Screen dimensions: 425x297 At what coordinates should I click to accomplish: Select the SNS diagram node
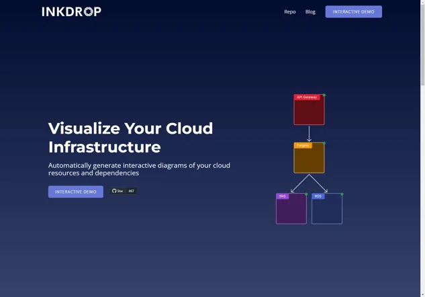(x=291, y=208)
